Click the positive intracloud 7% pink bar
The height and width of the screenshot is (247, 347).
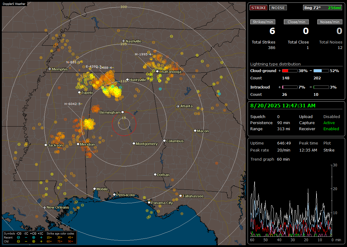tap(290, 87)
